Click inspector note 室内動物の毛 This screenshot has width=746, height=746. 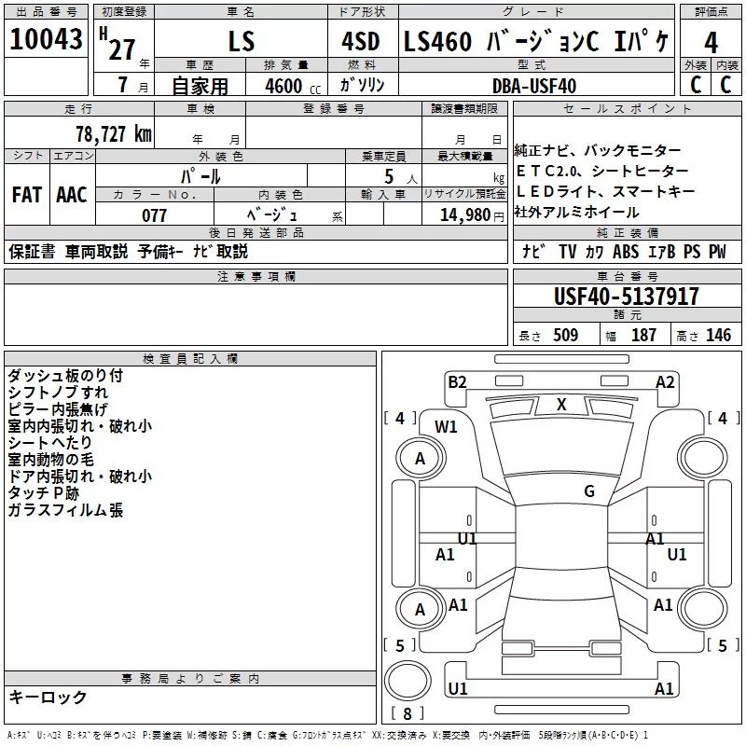tap(50, 459)
